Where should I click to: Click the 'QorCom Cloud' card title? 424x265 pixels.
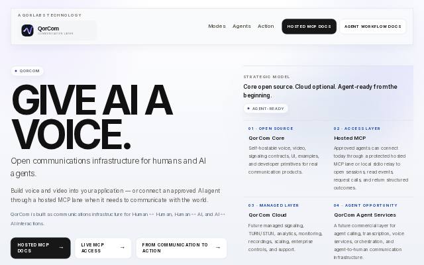click(x=268, y=215)
